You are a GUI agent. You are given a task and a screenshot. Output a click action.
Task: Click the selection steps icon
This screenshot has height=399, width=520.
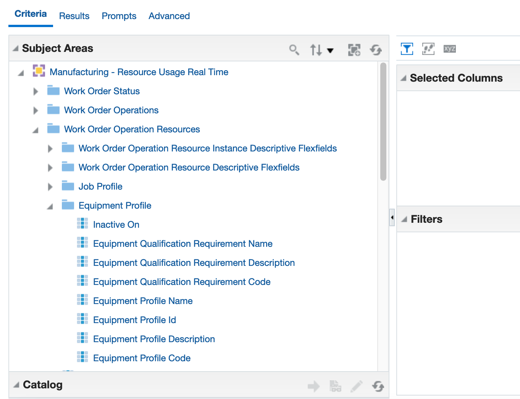coord(428,49)
